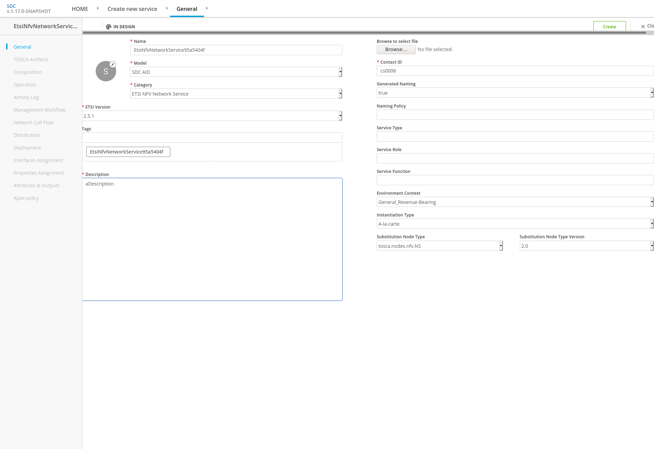Open Distribution section
This screenshot has width=654, height=449.
pyautogui.click(x=27, y=135)
